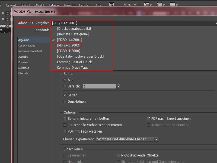Open the view options icon in toolbar

[x=148, y=5]
